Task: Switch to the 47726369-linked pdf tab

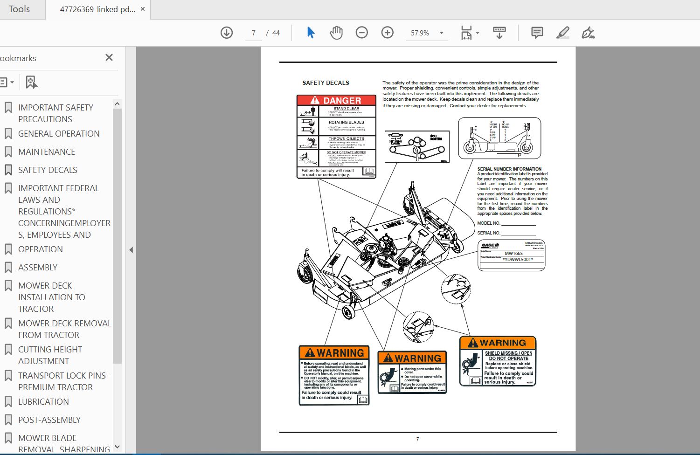Action: [97, 9]
